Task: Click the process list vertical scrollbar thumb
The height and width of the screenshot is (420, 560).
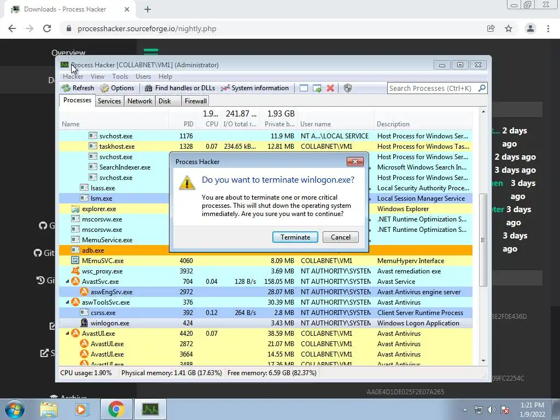Action: pyautogui.click(x=483, y=240)
